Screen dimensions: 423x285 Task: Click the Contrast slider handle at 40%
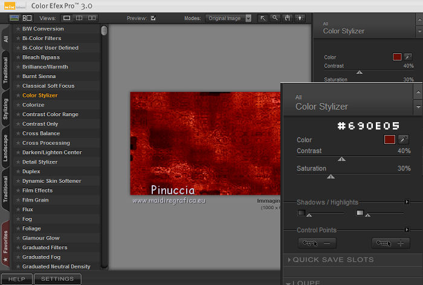(x=341, y=159)
